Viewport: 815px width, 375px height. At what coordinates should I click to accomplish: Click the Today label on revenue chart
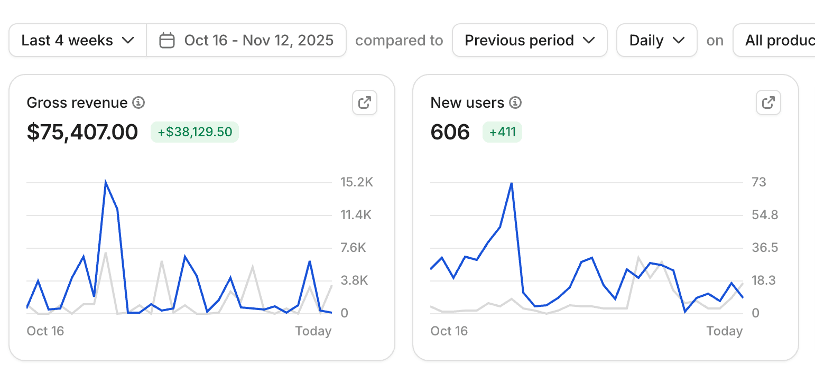pos(313,331)
